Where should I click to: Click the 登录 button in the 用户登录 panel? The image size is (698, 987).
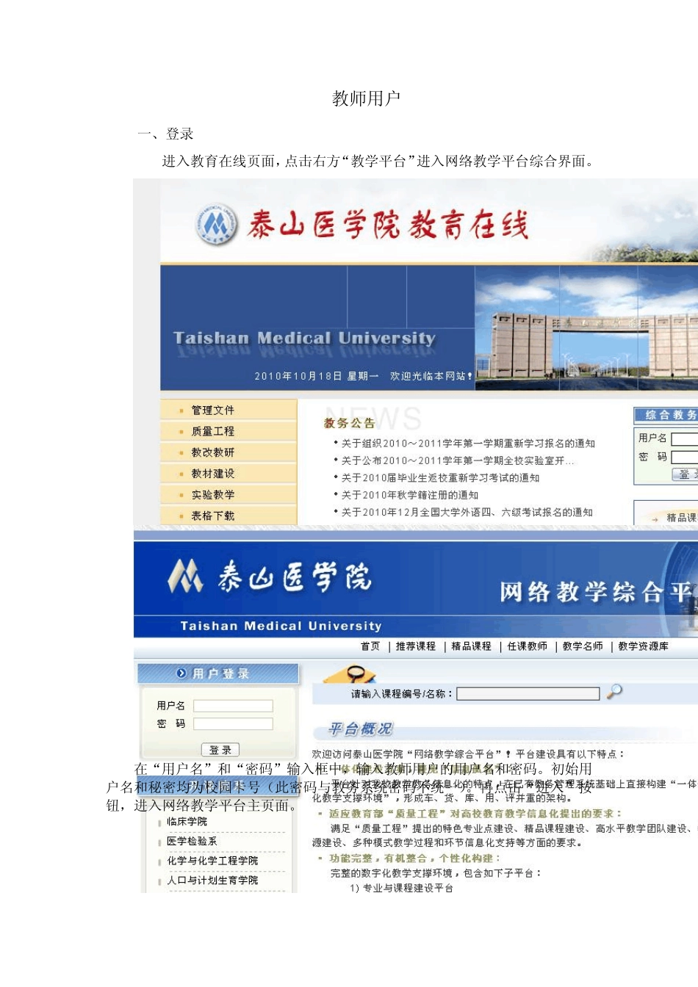[x=220, y=750]
